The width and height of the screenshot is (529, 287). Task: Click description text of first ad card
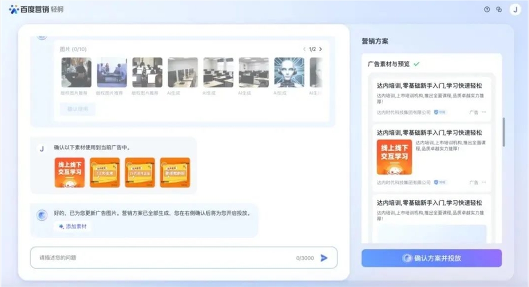pyautogui.click(x=430, y=98)
